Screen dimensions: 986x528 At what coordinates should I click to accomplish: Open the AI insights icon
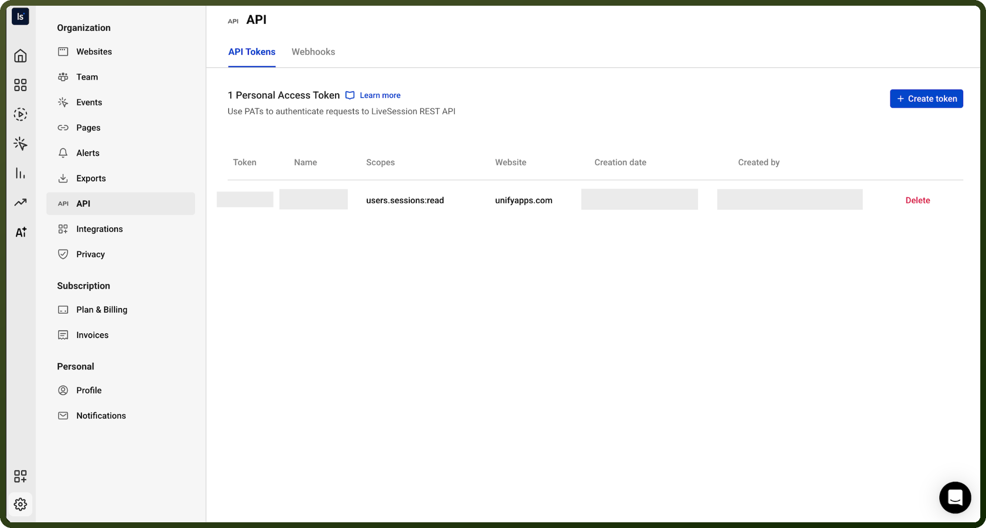click(20, 232)
